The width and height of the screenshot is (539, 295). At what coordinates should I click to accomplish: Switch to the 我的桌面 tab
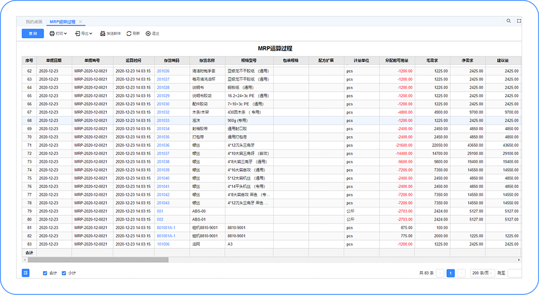coord(34,22)
